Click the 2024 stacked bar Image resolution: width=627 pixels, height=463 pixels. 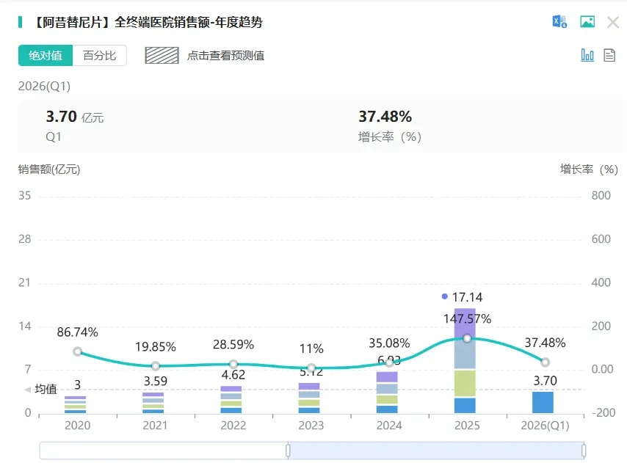[x=387, y=393]
